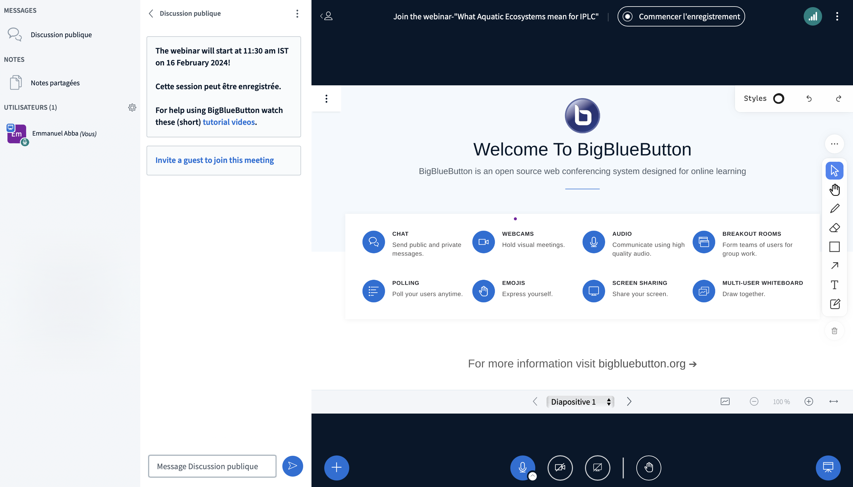This screenshot has width=853, height=487.
Task: Select the arrow drawing tool
Action: coord(834,266)
